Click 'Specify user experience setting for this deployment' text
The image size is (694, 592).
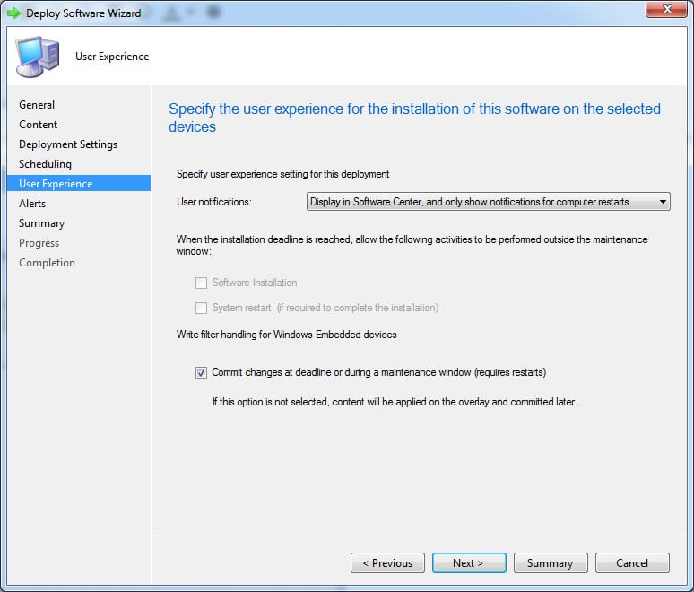(282, 174)
